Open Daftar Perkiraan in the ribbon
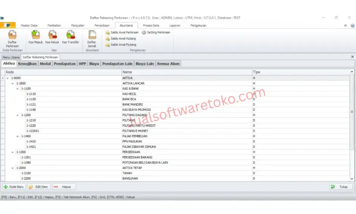Viewport: 356px width, 214px height. click(12, 39)
